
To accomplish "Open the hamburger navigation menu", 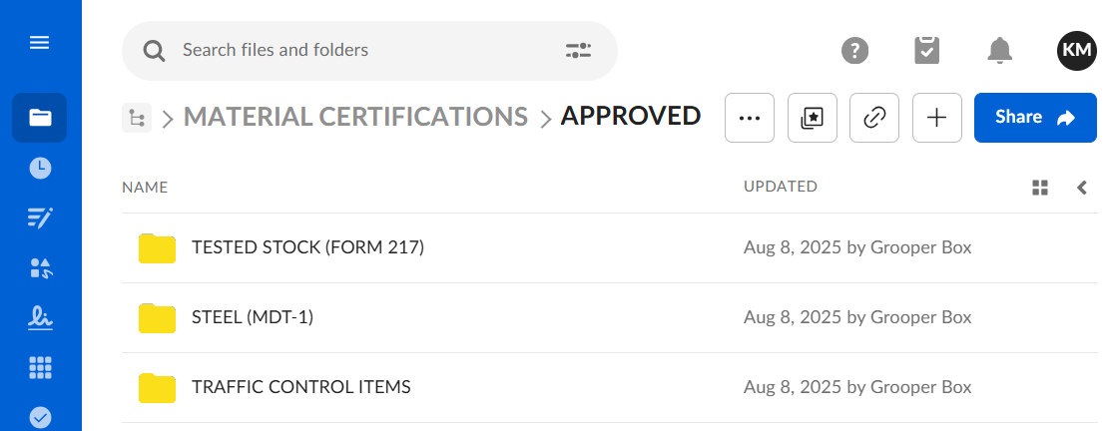I will coord(40,43).
